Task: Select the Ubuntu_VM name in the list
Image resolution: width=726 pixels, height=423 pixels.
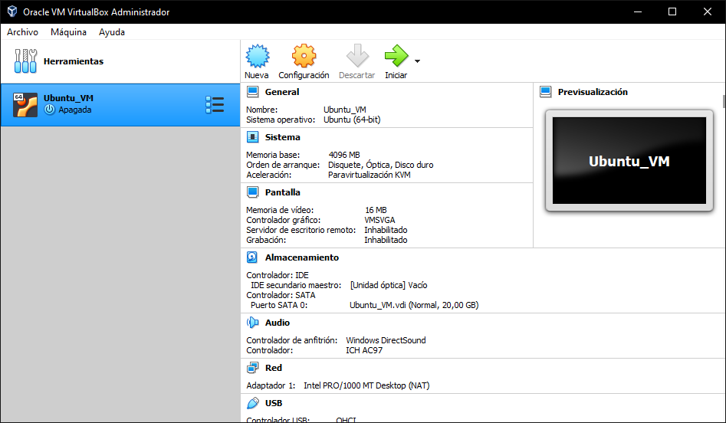Action: pyautogui.click(x=68, y=98)
